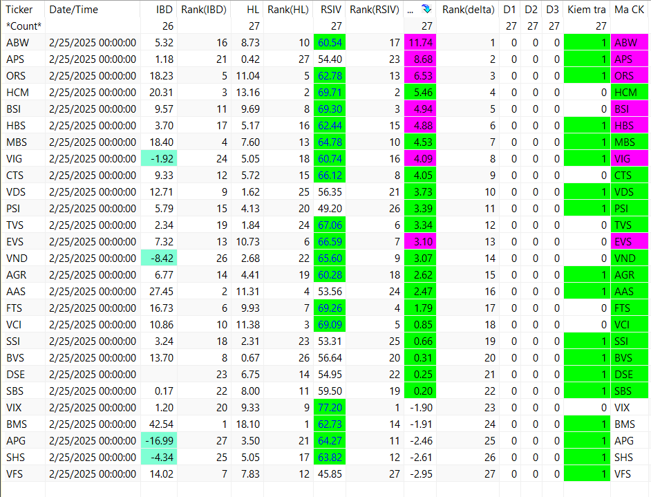Click the magenta ABW cell in Ma CK
Screen dimensions: 651x497
tap(630, 43)
